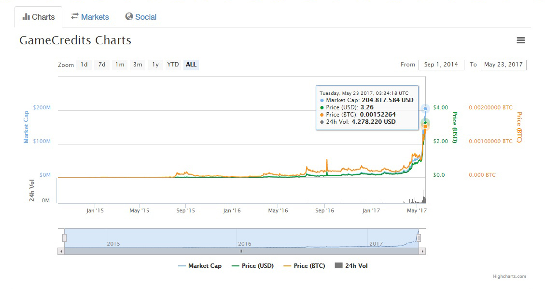Screen dimensions: 545x289
Task: Click the 2017 label in navigator
Action: pos(376,244)
